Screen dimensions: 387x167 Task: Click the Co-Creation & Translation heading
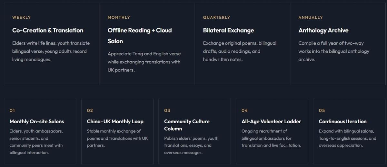[x=48, y=30]
